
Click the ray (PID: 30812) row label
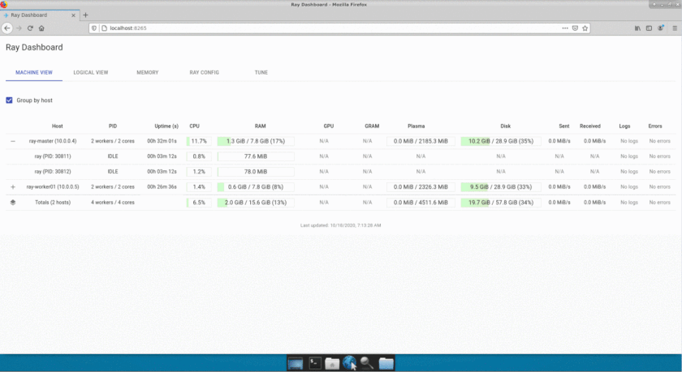[x=53, y=172]
